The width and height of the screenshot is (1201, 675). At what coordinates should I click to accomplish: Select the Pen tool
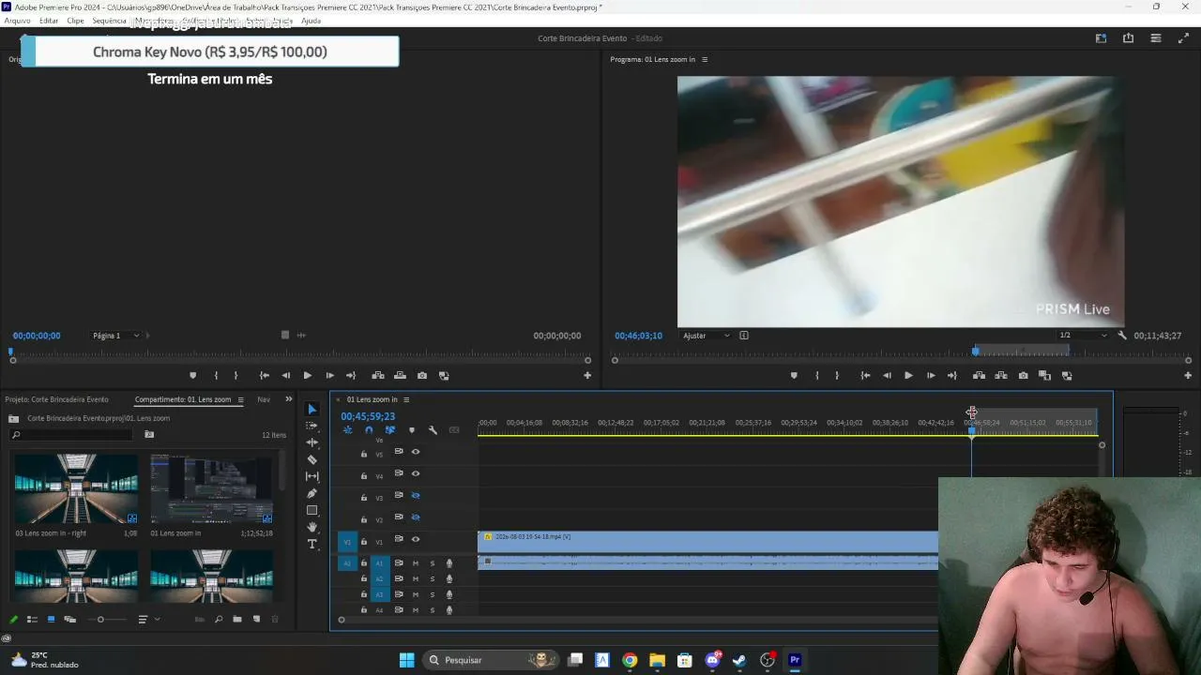312,493
